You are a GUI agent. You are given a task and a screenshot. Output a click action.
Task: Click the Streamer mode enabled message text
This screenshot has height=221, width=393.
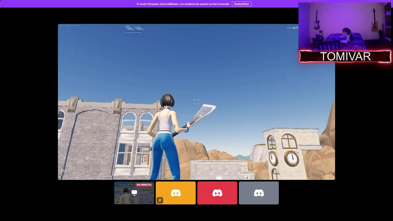pos(183,4)
